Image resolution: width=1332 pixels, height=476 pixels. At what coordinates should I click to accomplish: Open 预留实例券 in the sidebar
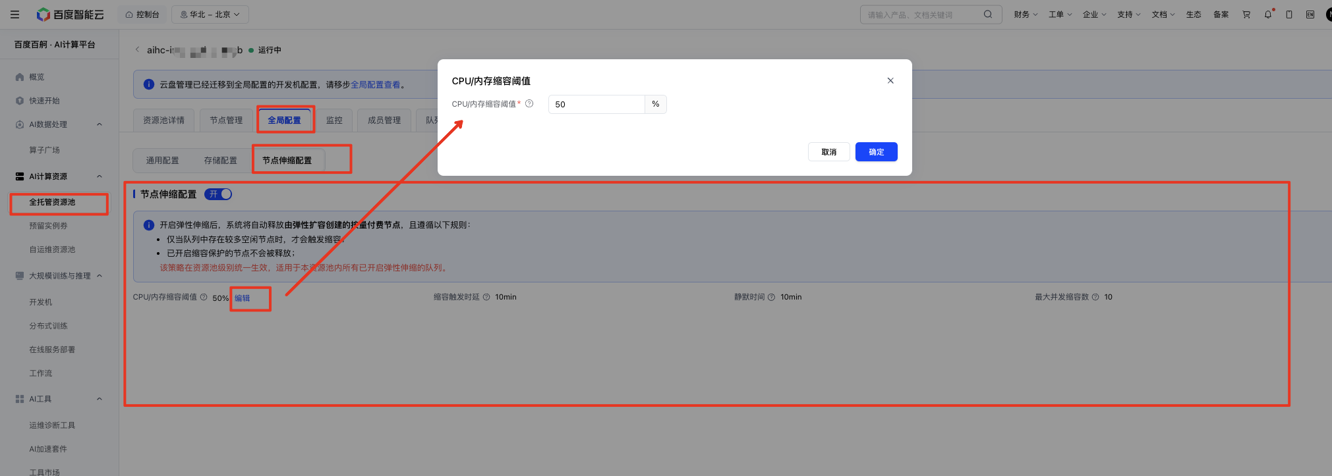pos(48,226)
